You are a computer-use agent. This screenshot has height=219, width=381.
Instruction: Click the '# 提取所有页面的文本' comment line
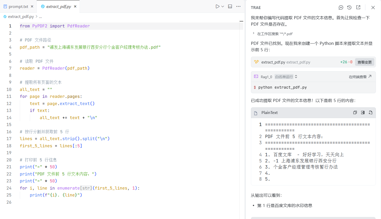(41, 82)
